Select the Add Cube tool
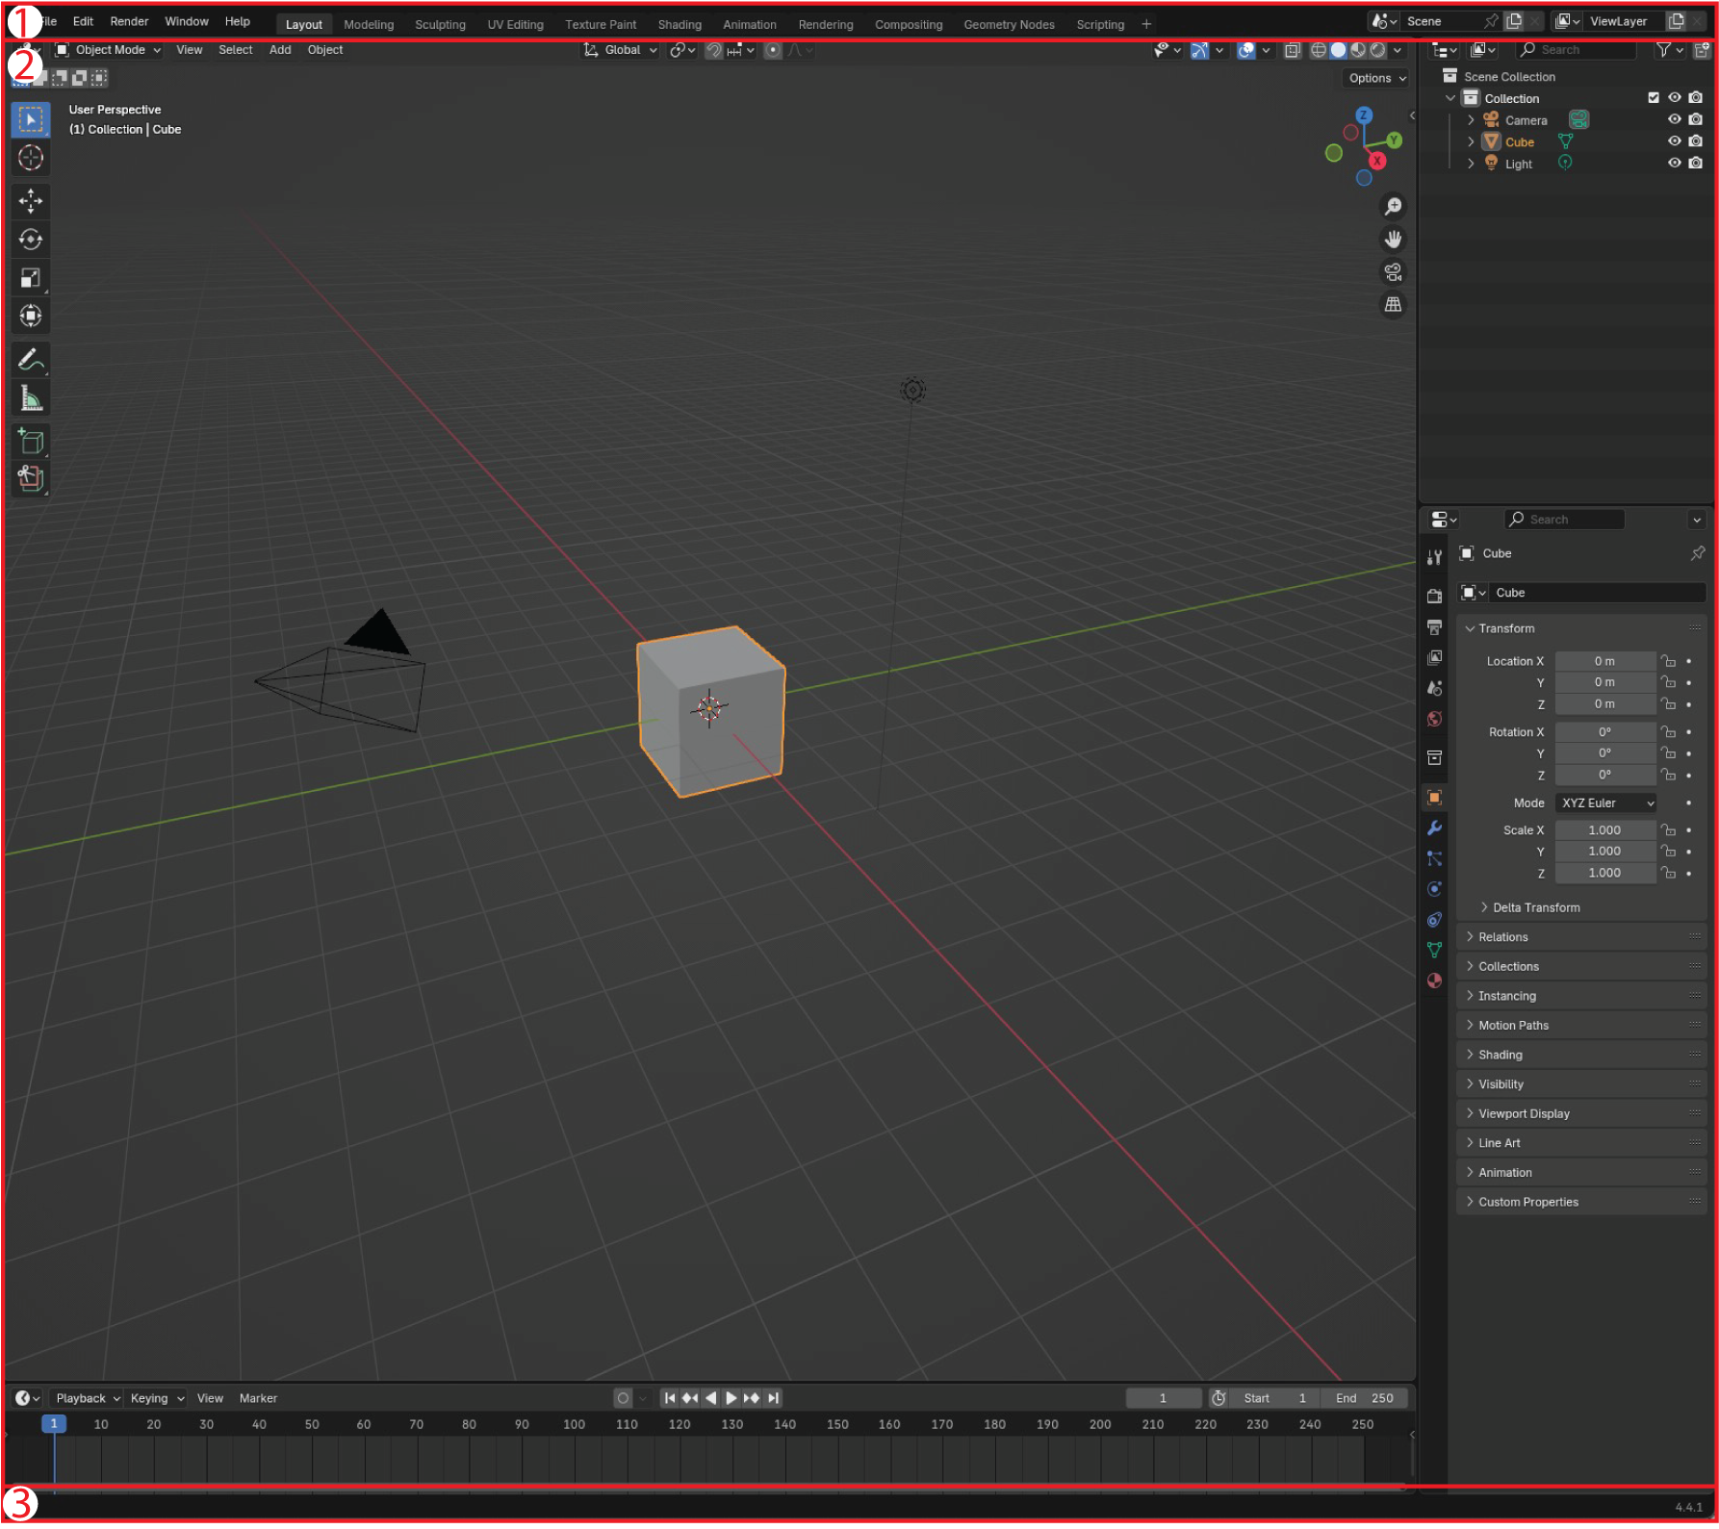The image size is (1719, 1529). (x=31, y=442)
